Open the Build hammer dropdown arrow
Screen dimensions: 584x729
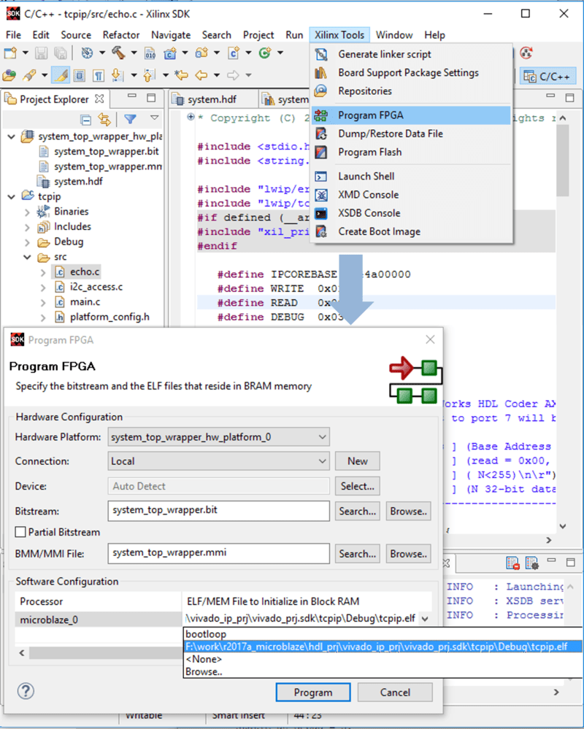pos(134,53)
